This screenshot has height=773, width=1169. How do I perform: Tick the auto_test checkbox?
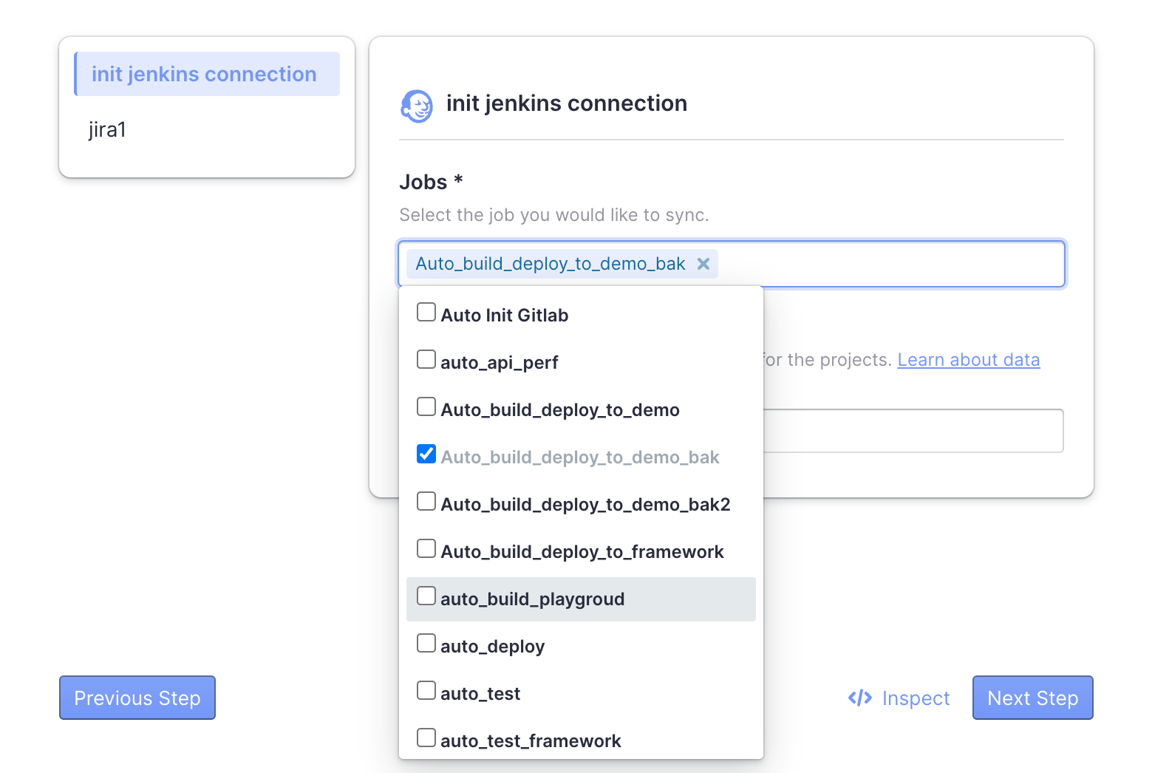tap(426, 690)
